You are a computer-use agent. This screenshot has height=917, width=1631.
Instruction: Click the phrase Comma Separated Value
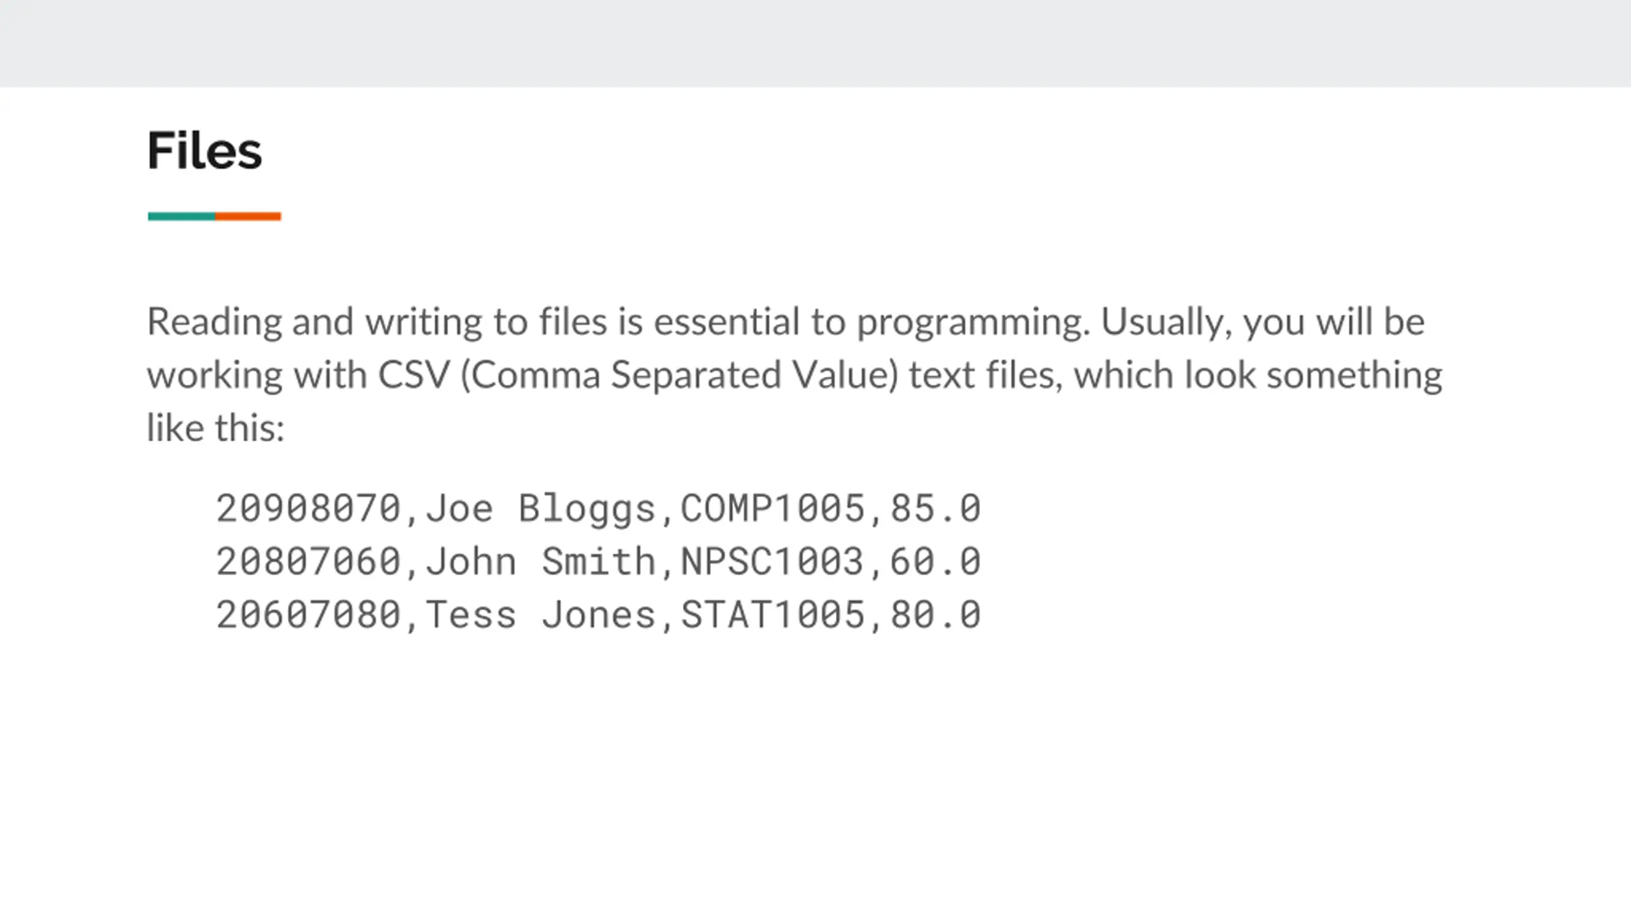[680, 376]
